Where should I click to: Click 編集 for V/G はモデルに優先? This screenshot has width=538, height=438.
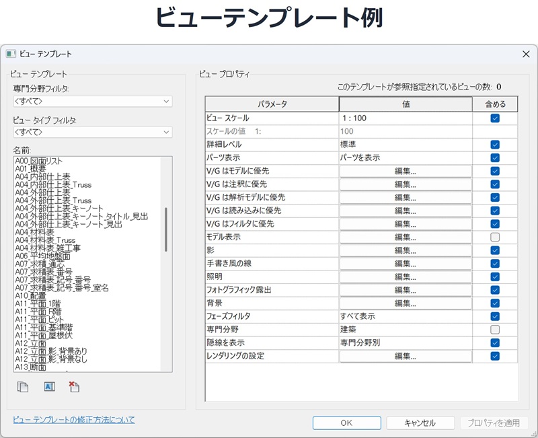coord(406,171)
